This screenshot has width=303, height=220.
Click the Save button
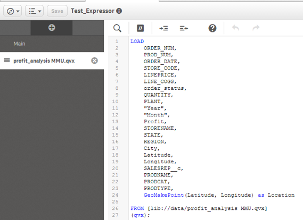click(x=57, y=11)
